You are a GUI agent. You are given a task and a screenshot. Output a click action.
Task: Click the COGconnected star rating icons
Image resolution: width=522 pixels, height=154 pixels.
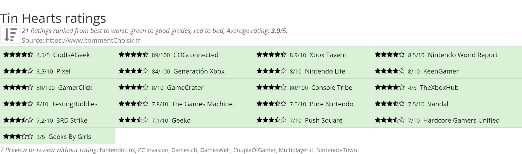click(x=133, y=55)
